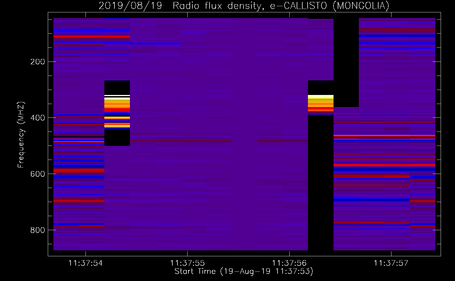Screen dimensions: 455x281
Task: Click the 400 frequency tick label
Action: (x=38, y=118)
